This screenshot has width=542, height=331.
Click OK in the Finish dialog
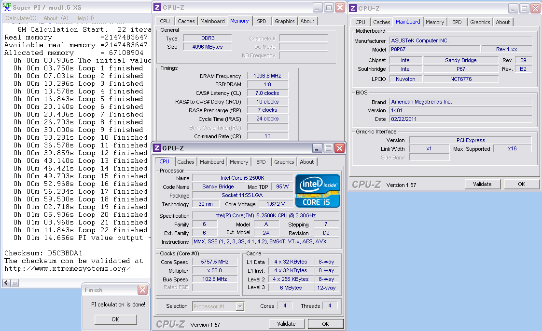click(115, 319)
